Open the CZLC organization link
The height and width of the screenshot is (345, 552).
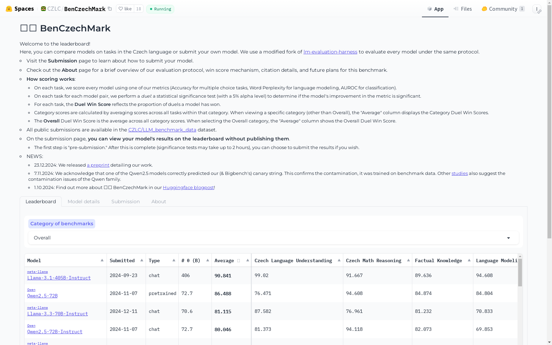[x=54, y=9]
